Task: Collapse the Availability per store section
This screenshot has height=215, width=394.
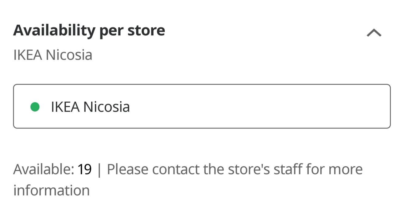Action: (374, 33)
